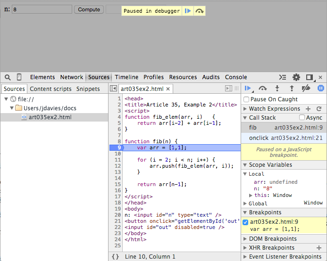Viewport: 327px width, 261px height.
Task: Step over from the Paused in debugger overlay
Action: (200, 11)
